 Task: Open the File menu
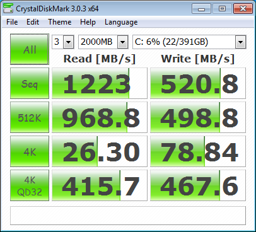tap(12, 22)
